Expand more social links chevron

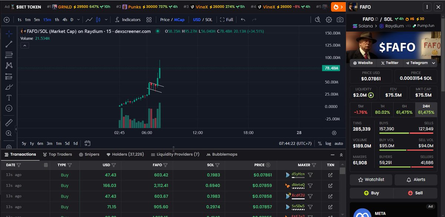coord(434,63)
